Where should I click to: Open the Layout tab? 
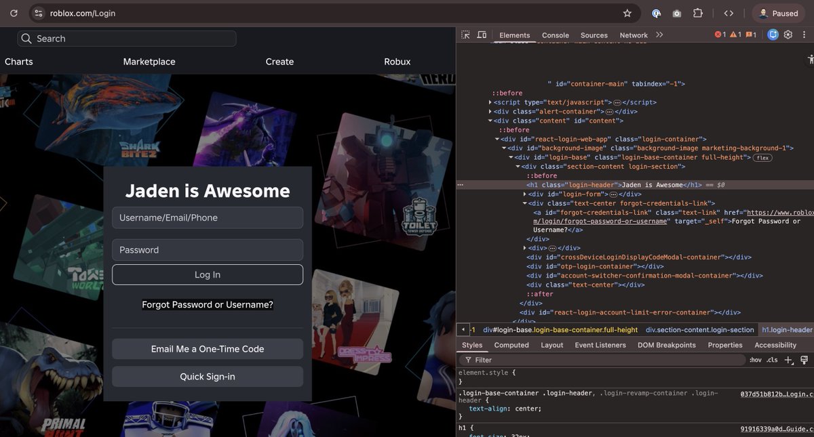point(551,345)
